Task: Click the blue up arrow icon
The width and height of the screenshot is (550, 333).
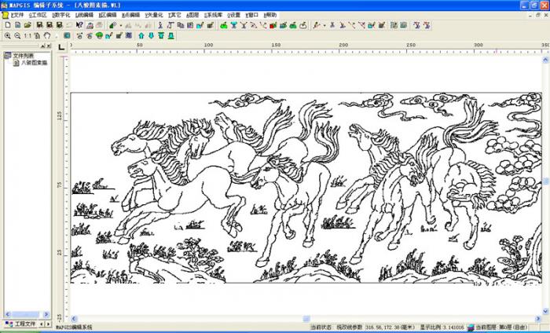Action: point(141,35)
